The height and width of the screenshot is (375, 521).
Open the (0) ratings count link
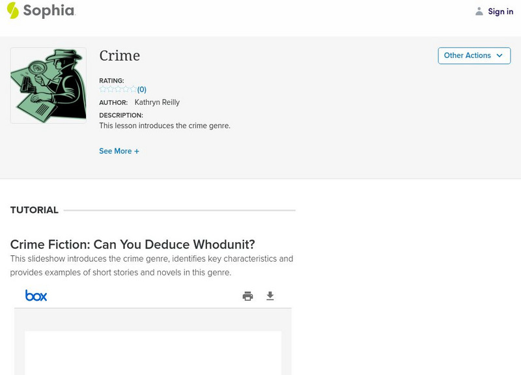coord(142,89)
